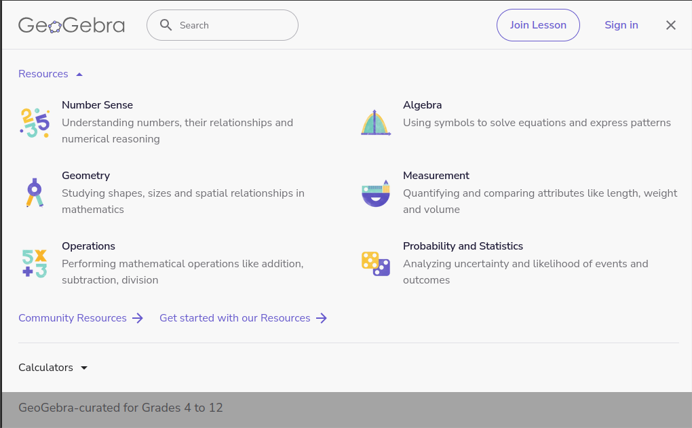Viewport: 692px width, 428px height.
Task: Click the Operations math symbols icon
Action: (35, 263)
